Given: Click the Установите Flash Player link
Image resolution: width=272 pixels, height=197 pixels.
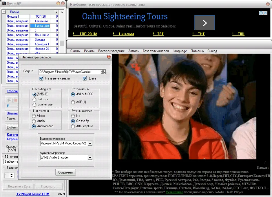Looking at the screenshot, I should [x=174, y=192].
